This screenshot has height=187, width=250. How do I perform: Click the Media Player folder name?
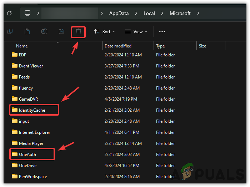(x=31, y=143)
